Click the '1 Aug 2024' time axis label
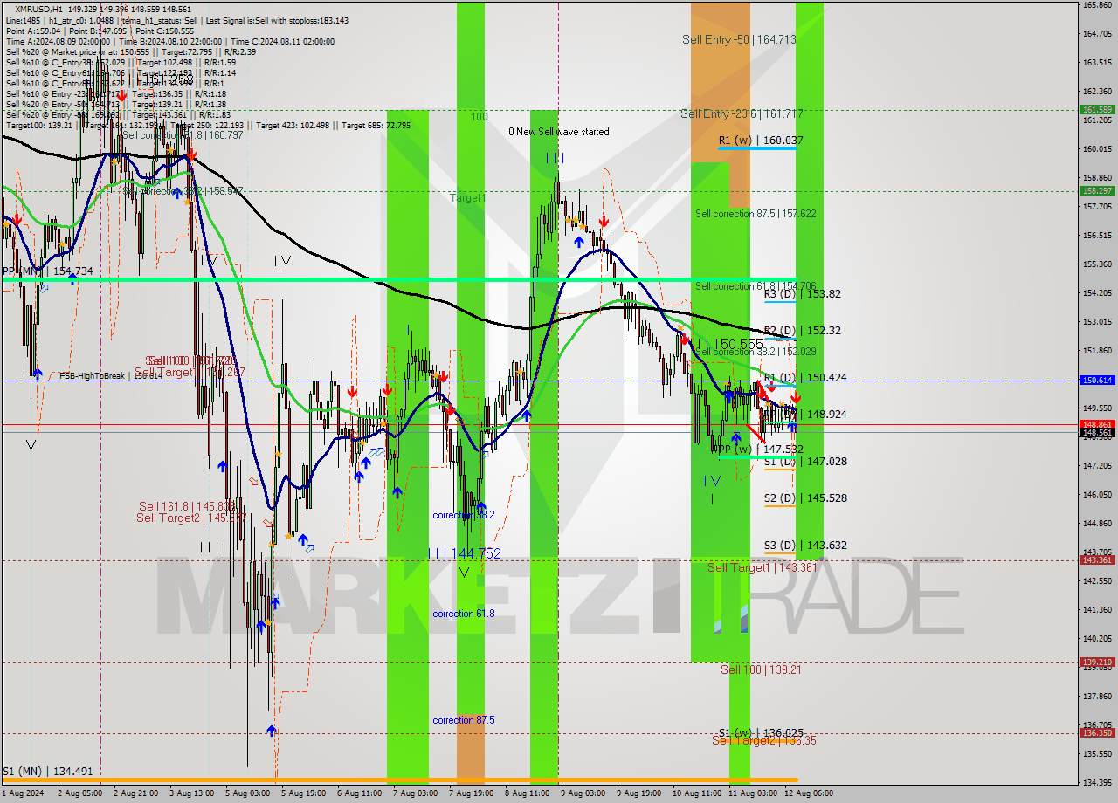 pos(23,793)
